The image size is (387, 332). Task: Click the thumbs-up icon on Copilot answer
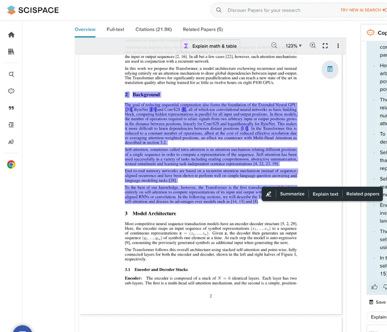click(374, 287)
